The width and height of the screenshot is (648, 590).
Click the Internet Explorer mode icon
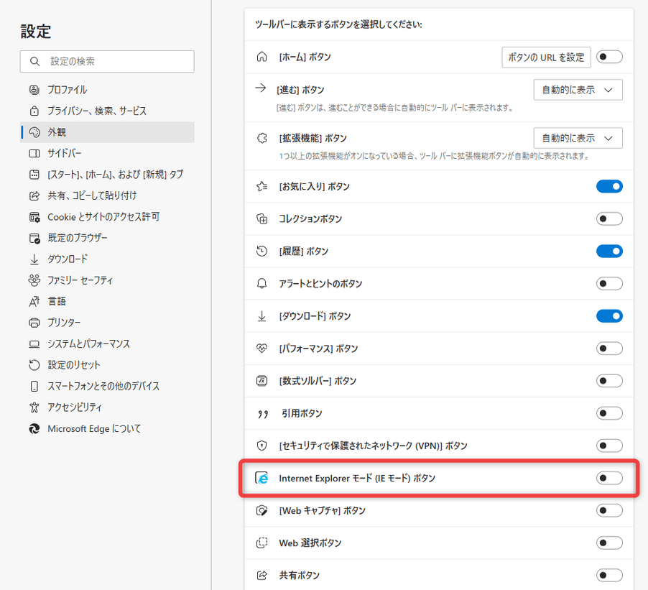[261, 478]
